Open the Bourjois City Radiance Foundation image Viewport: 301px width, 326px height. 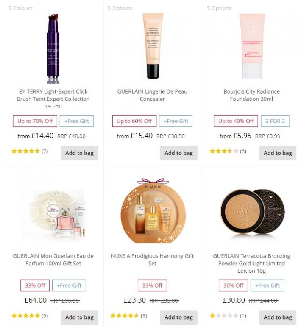[252, 46]
